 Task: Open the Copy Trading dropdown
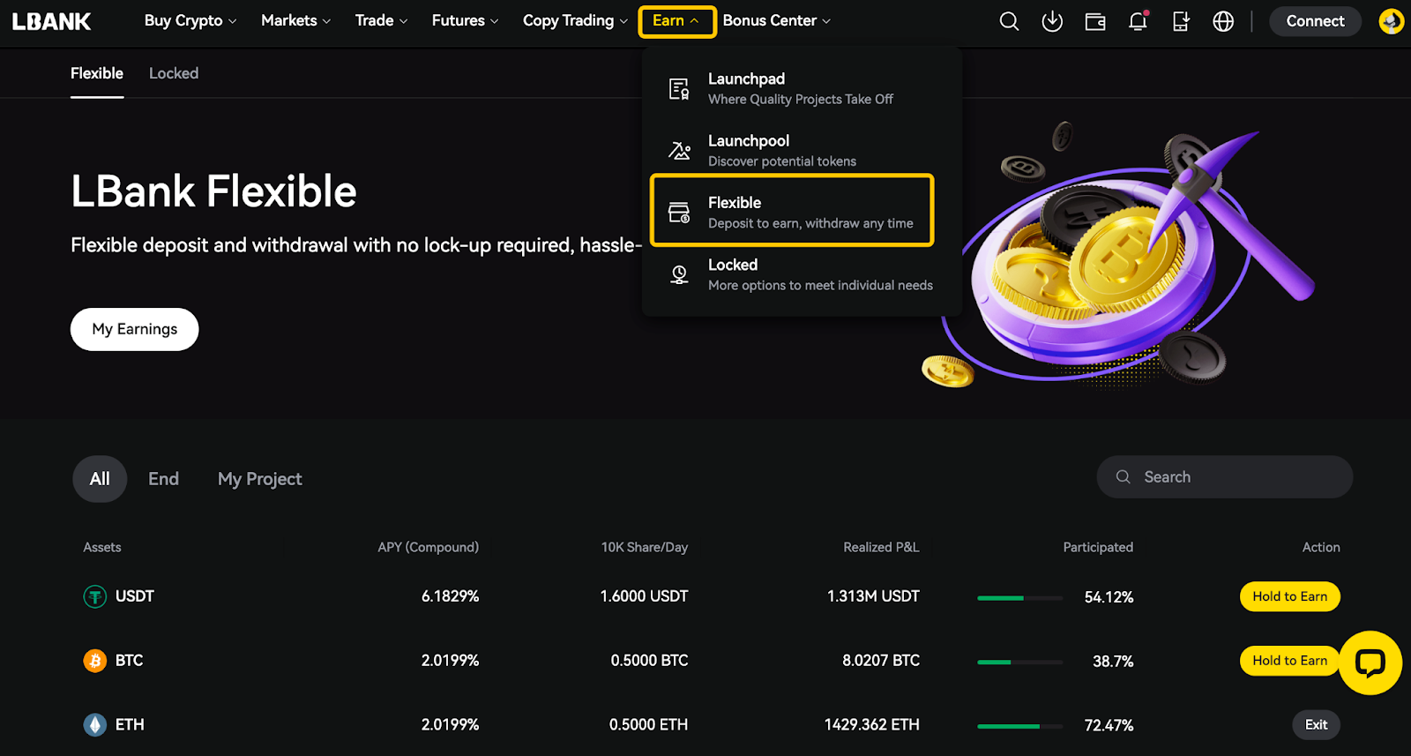point(575,20)
